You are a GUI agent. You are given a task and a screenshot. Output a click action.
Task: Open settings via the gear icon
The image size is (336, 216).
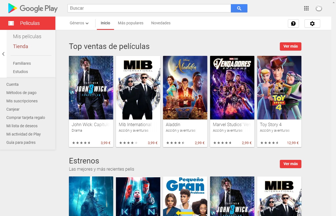tap(312, 24)
